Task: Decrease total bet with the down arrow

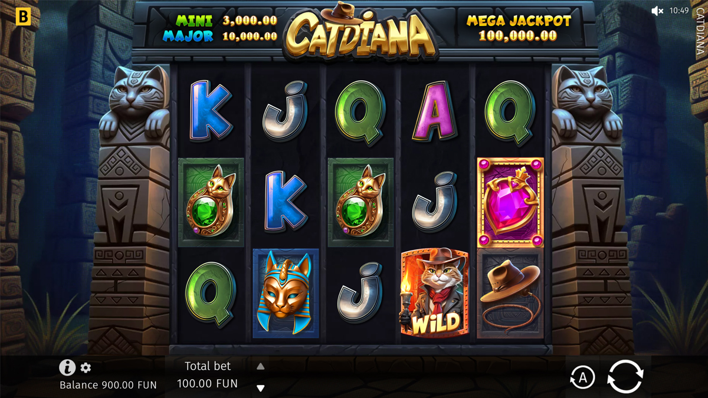Action: tap(260, 388)
